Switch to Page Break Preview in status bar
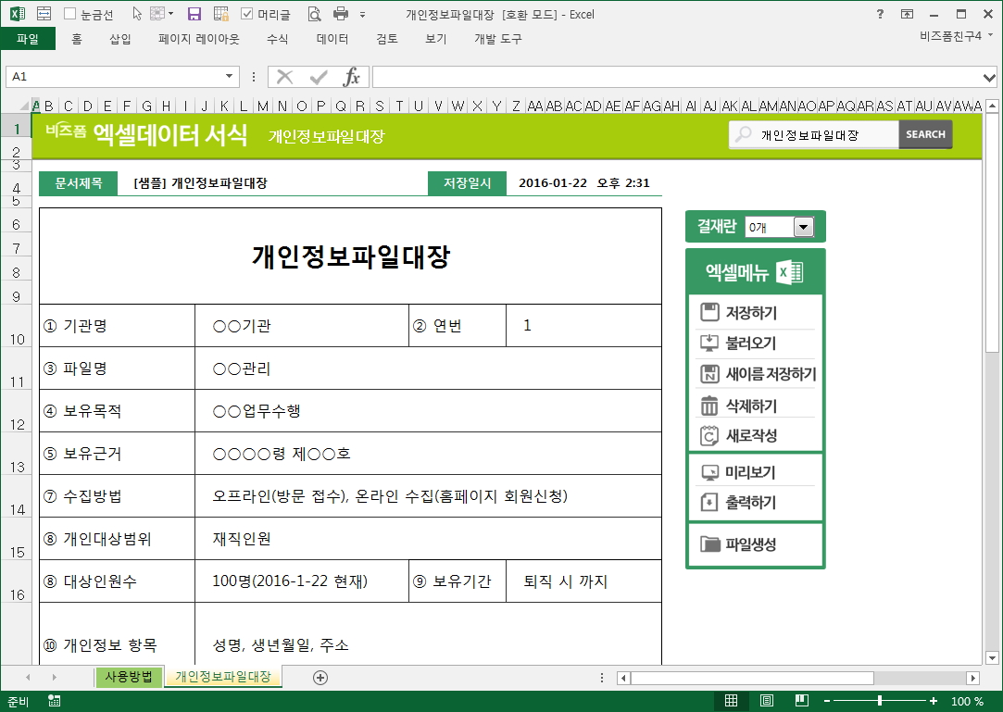 (x=802, y=701)
